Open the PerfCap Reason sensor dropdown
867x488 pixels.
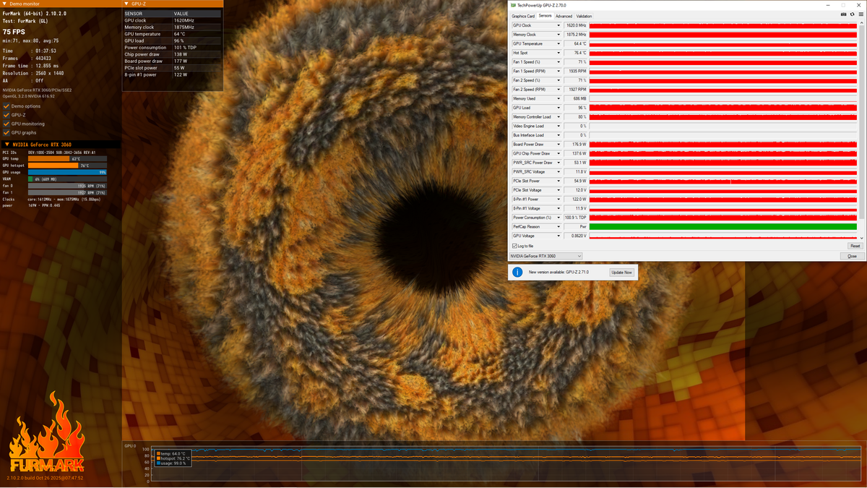pos(558,227)
